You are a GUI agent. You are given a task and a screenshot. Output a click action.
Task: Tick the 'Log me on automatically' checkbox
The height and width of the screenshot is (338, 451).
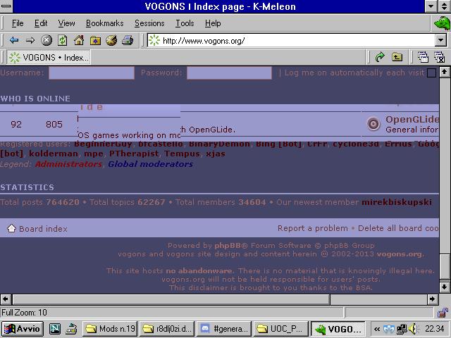tap(431, 73)
